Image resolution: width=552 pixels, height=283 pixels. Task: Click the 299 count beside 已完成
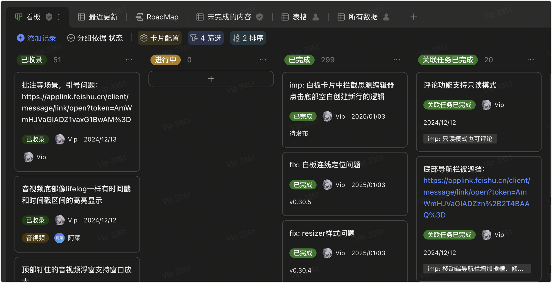tap(328, 60)
